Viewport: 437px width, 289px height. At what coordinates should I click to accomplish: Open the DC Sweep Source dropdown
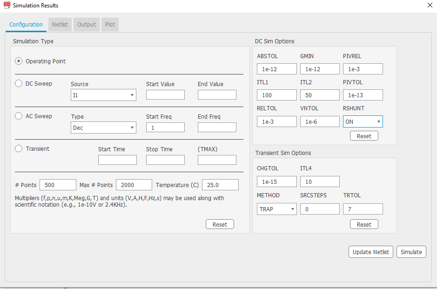(x=103, y=95)
